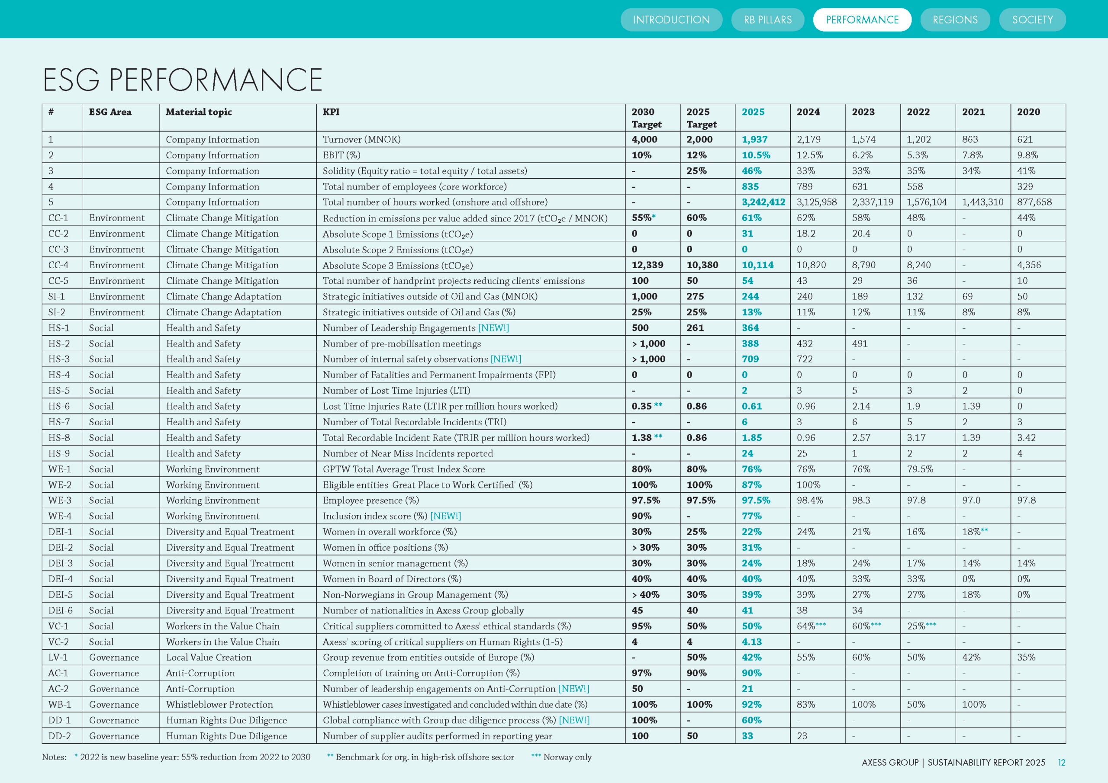Click 'Strategic initiatives outside of Oil and Gas (MNOK)'

pyautogui.click(x=430, y=297)
